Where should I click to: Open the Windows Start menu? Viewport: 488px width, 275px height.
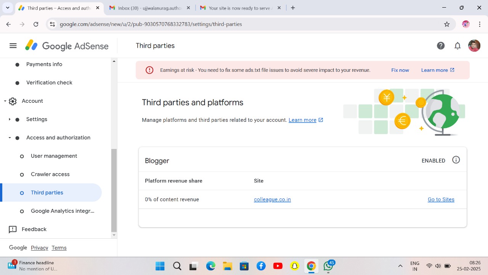tap(160, 266)
